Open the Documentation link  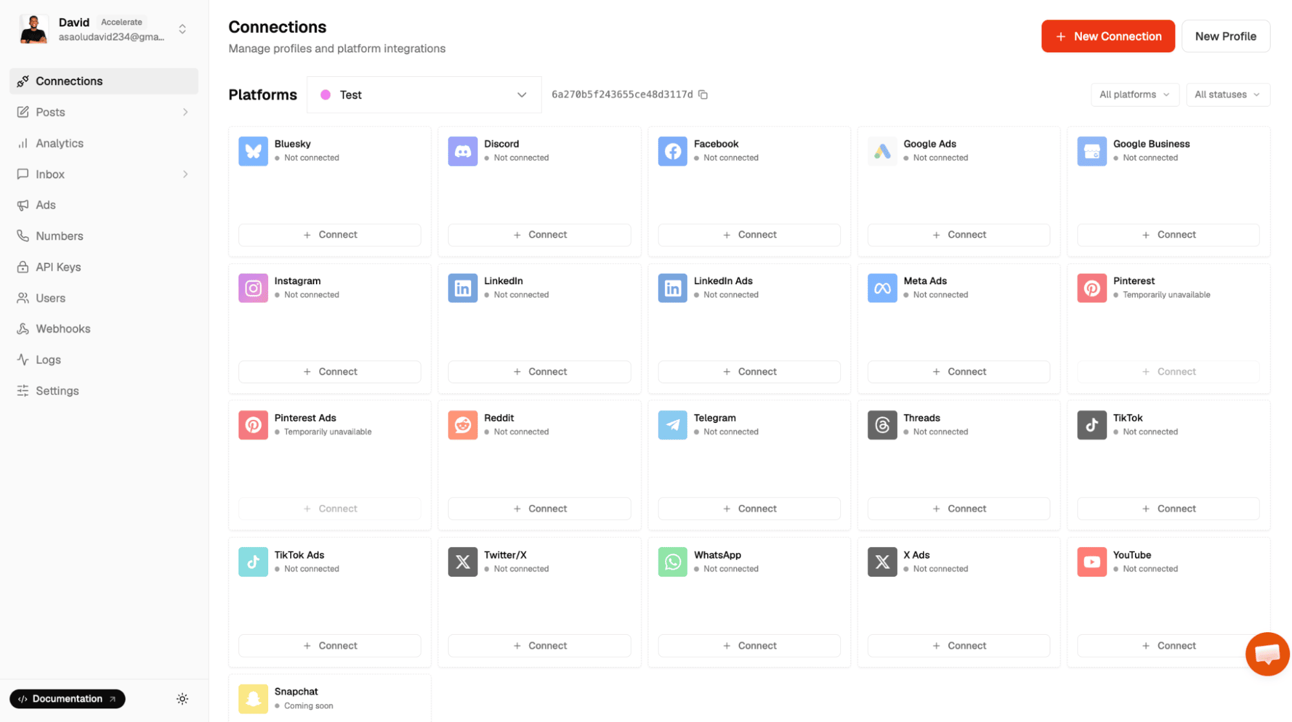67,699
